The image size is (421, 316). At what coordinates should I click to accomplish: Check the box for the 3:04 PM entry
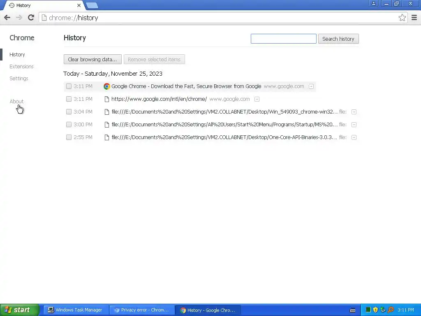point(69,112)
